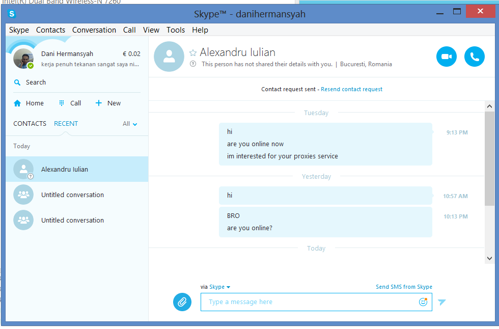Image resolution: width=499 pixels, height=329 pixels.
Task: Open the via Skype dropdown
Action: click(x=219, y=287)
